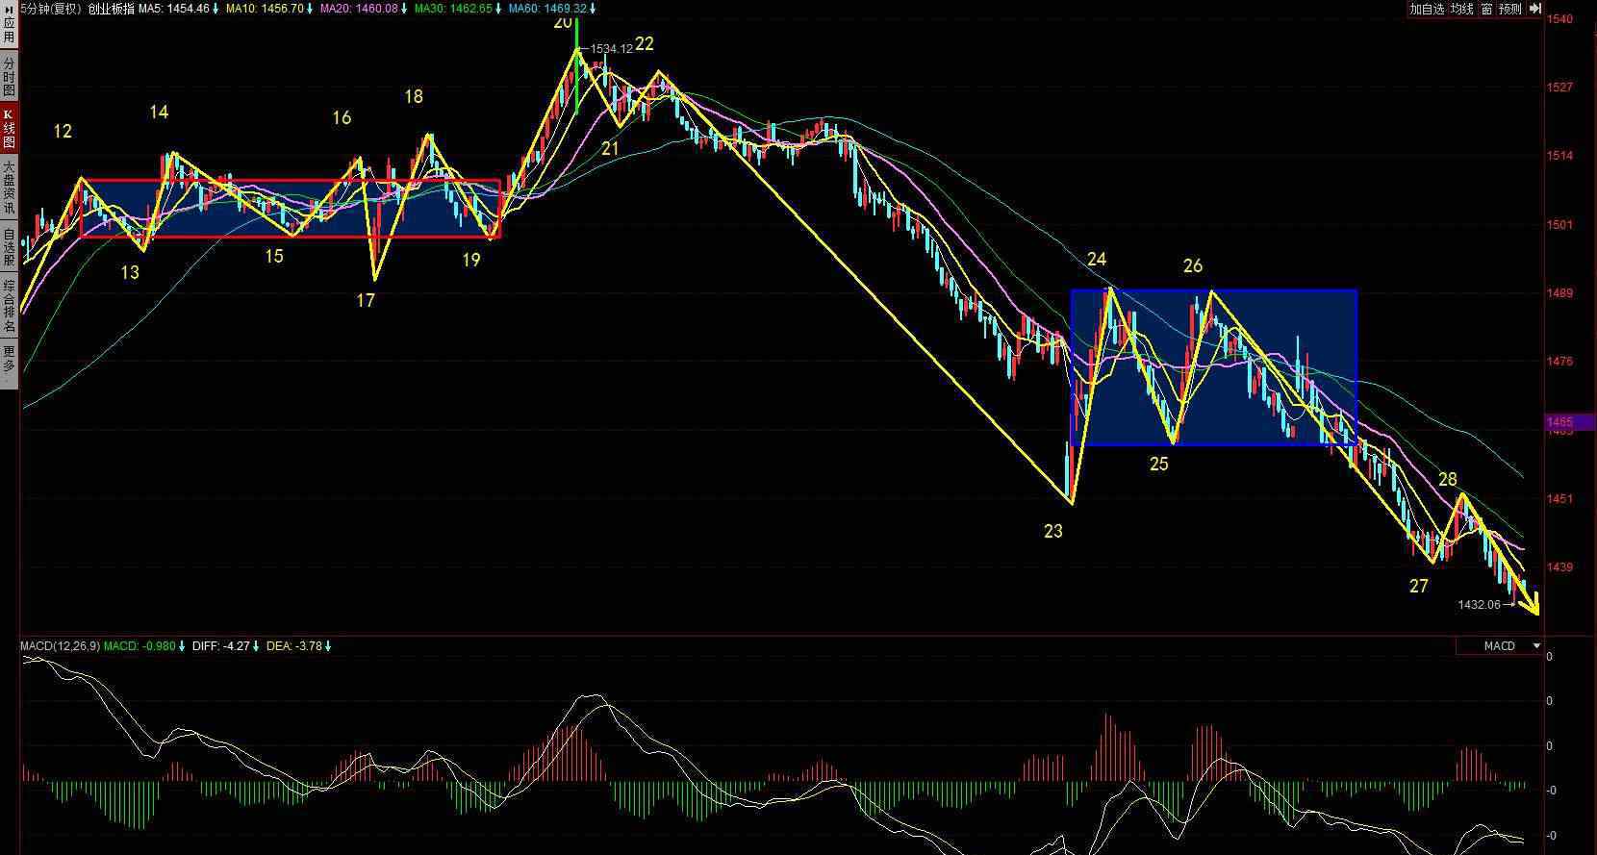Select the K线图 sidebar tab
This screenshot has height=855, width=1597.
[9, 128]
